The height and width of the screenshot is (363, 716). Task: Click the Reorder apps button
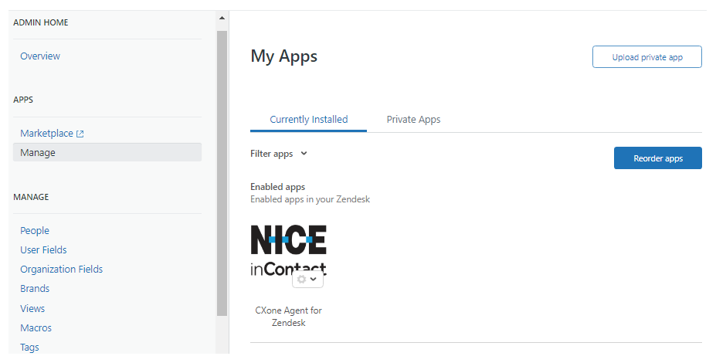[x=658, y=158]
